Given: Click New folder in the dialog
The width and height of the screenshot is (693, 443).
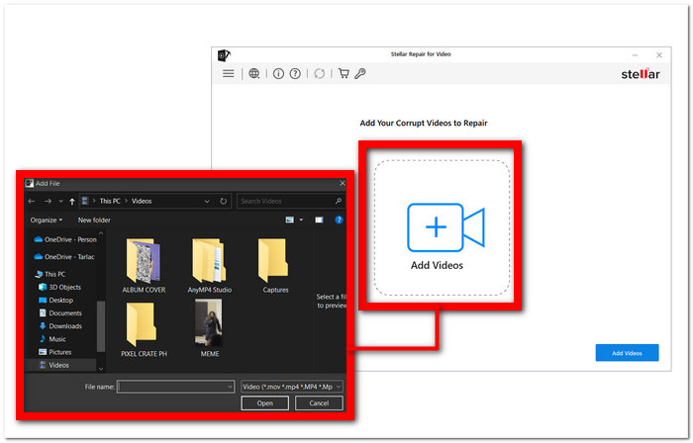Looking at the screenshot, I should (x=94, y=220).
